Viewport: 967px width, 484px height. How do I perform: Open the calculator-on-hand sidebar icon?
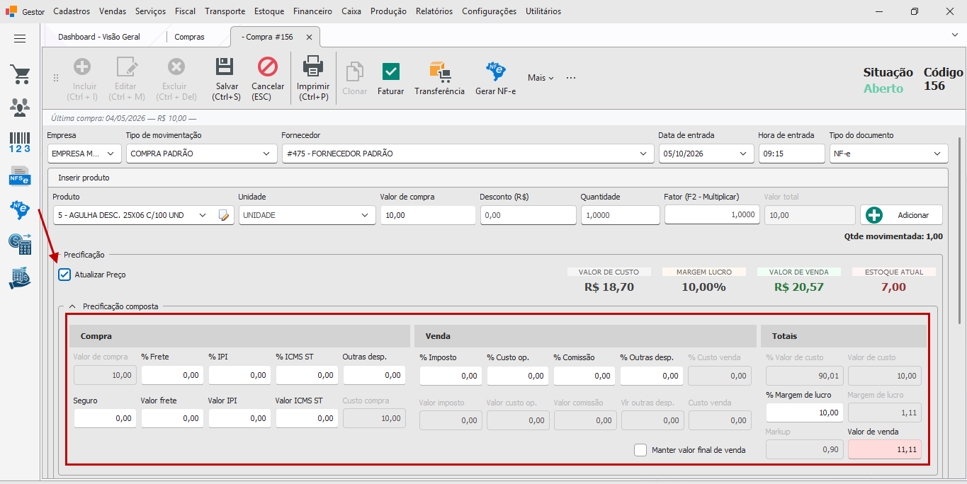(20, 277)
